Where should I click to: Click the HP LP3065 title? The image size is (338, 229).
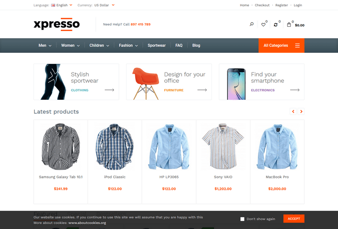coord(169,177)
